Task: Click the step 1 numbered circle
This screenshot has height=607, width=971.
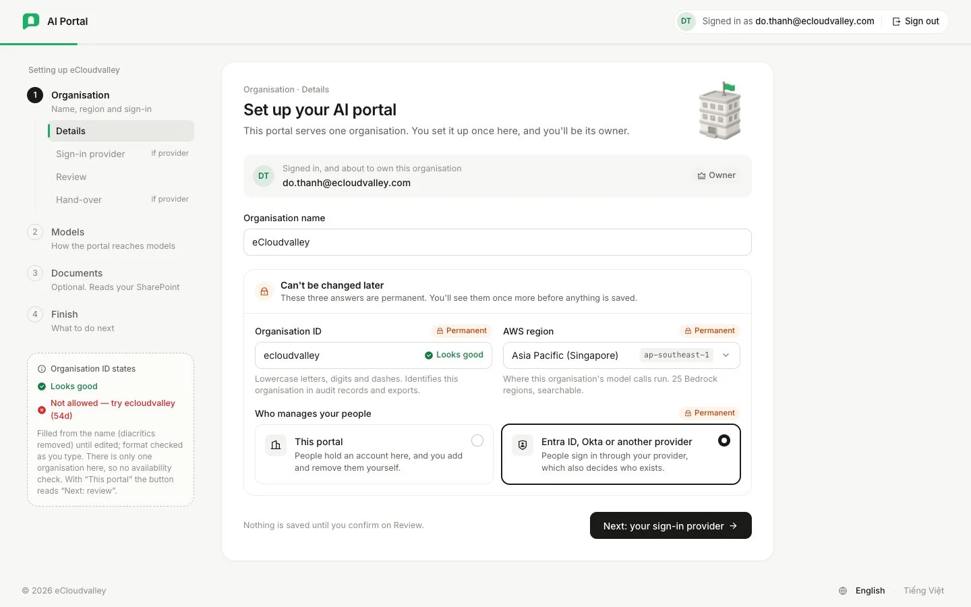Action: click(35, 95)
